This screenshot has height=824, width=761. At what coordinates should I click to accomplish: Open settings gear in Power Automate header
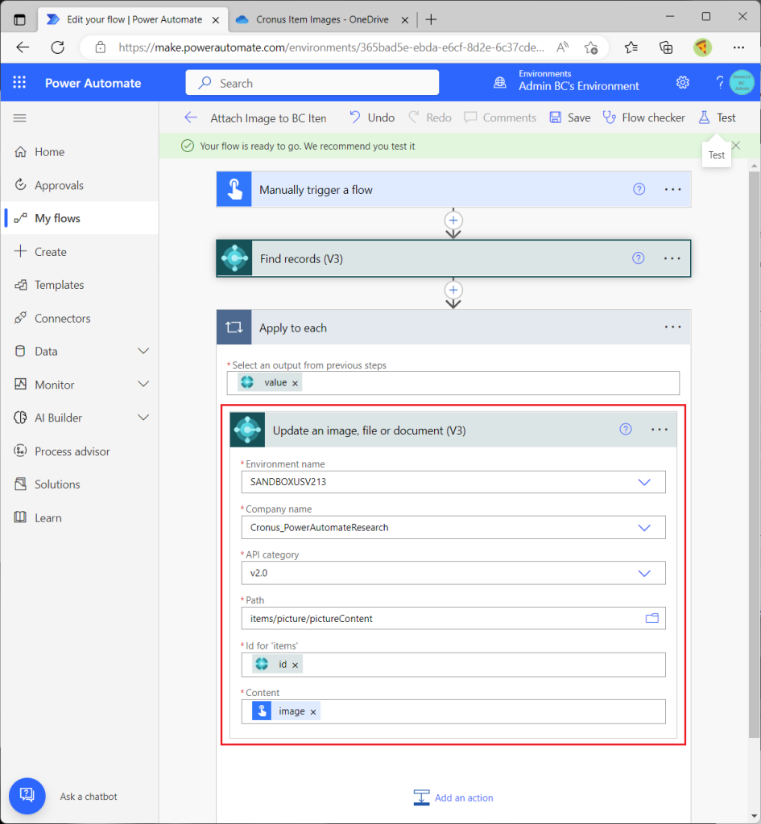[683, 83]
